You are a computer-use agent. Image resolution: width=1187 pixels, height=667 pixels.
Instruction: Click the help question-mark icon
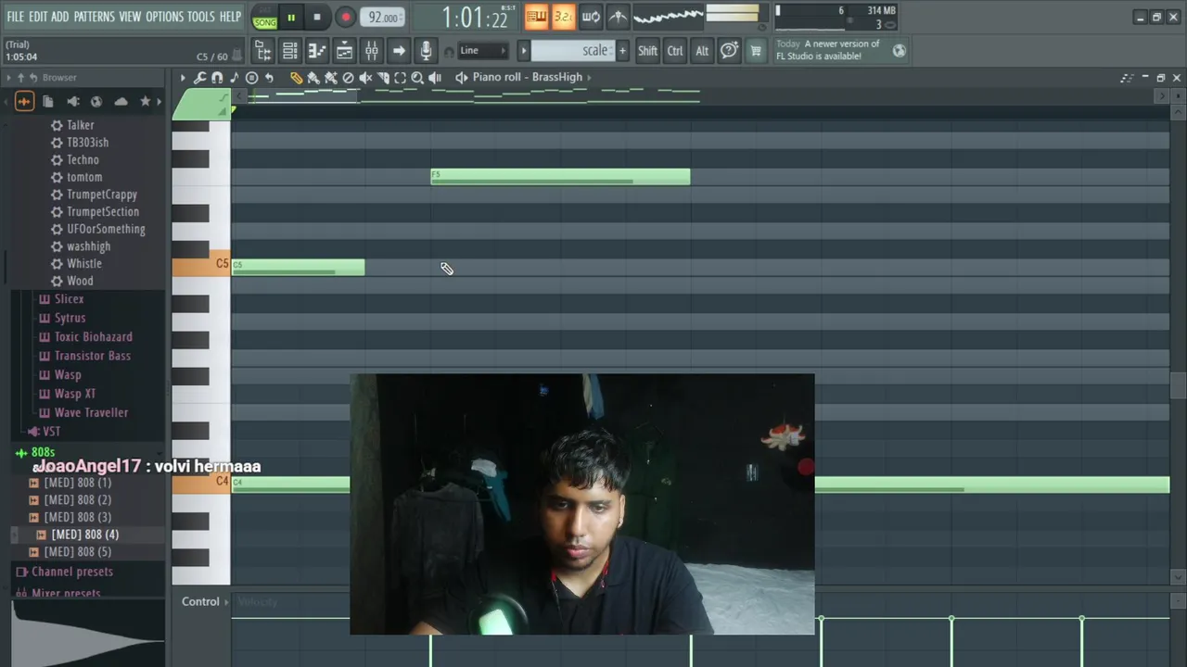[x=730, y=51]
